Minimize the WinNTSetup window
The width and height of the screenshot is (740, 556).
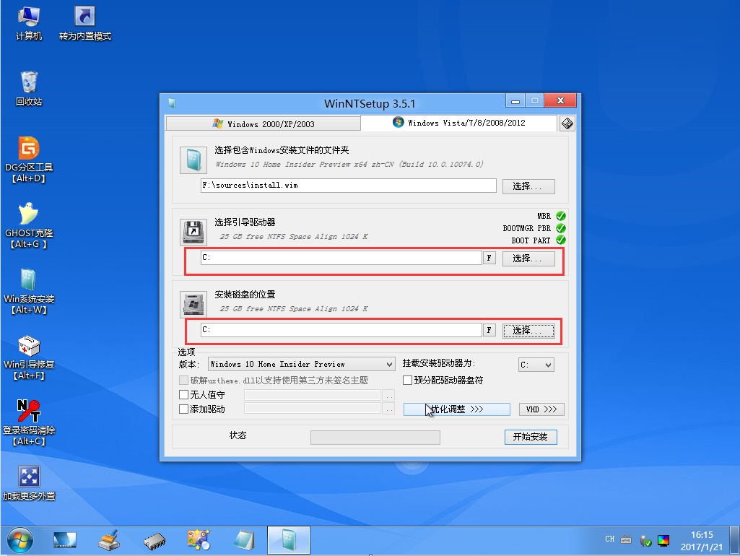click(515, 100)
